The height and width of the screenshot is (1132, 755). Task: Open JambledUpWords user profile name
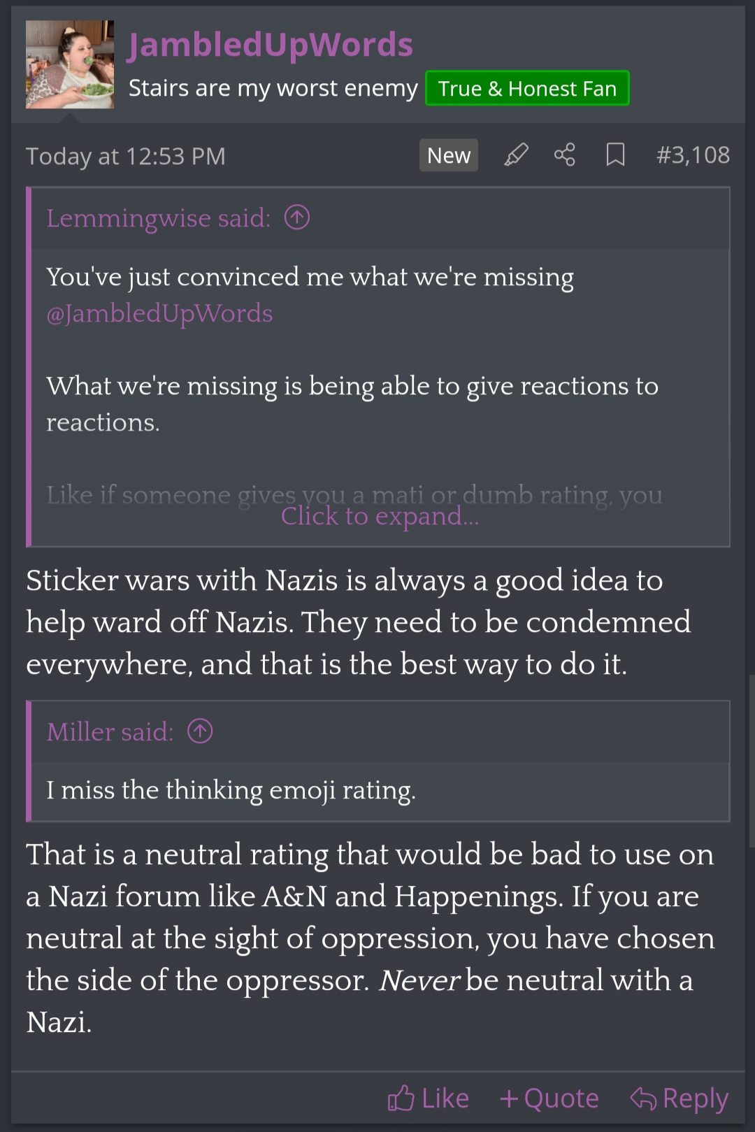click(x=271, y=45)
